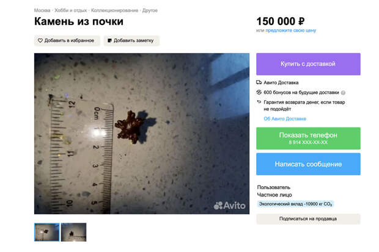379x252 pixels.
Task: Select the second photo thumbnail
Action: pos(73,232)
